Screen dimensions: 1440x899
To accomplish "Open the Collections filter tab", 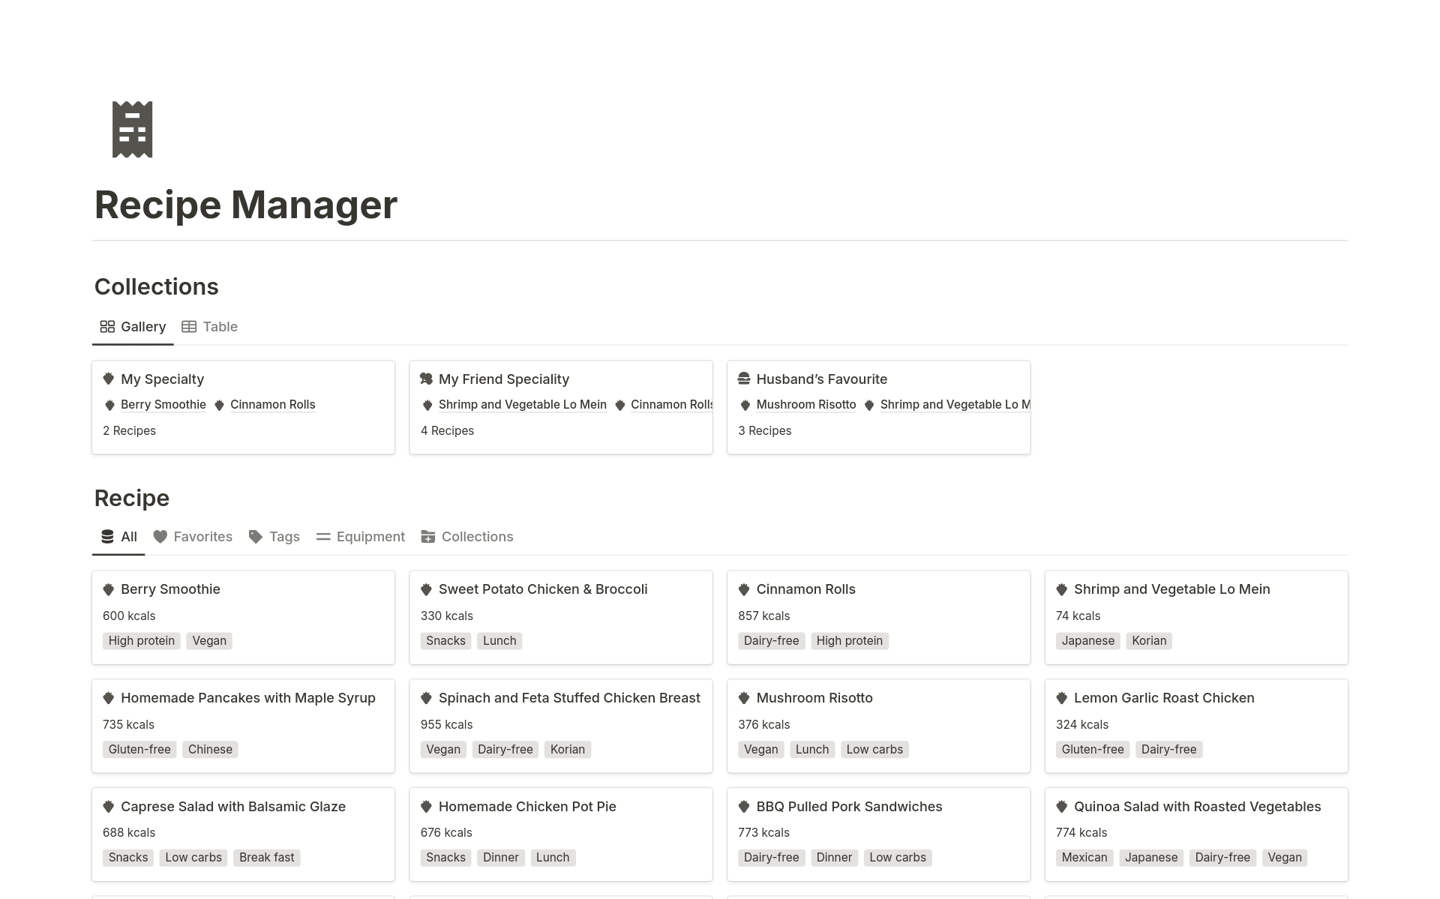I will point(476,537).
